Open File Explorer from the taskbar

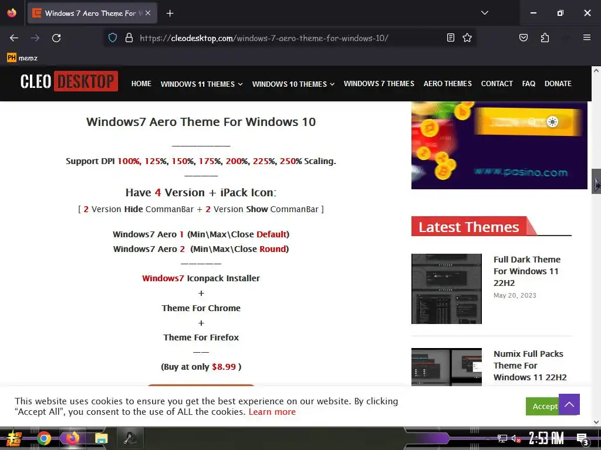[x=102, y=438]
